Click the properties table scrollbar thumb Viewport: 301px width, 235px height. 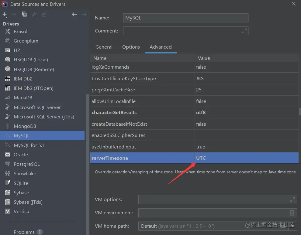[300, 111]
